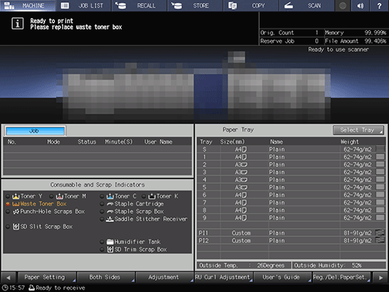
Task: Select tray 2 A3 Plain row
Action: click(x=291, y=165)
